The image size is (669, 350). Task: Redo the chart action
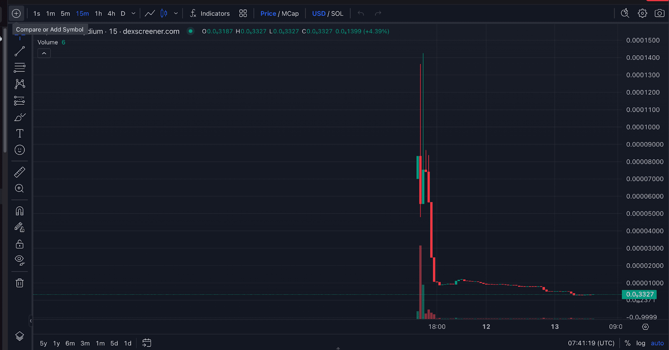(x=378, y=13)
